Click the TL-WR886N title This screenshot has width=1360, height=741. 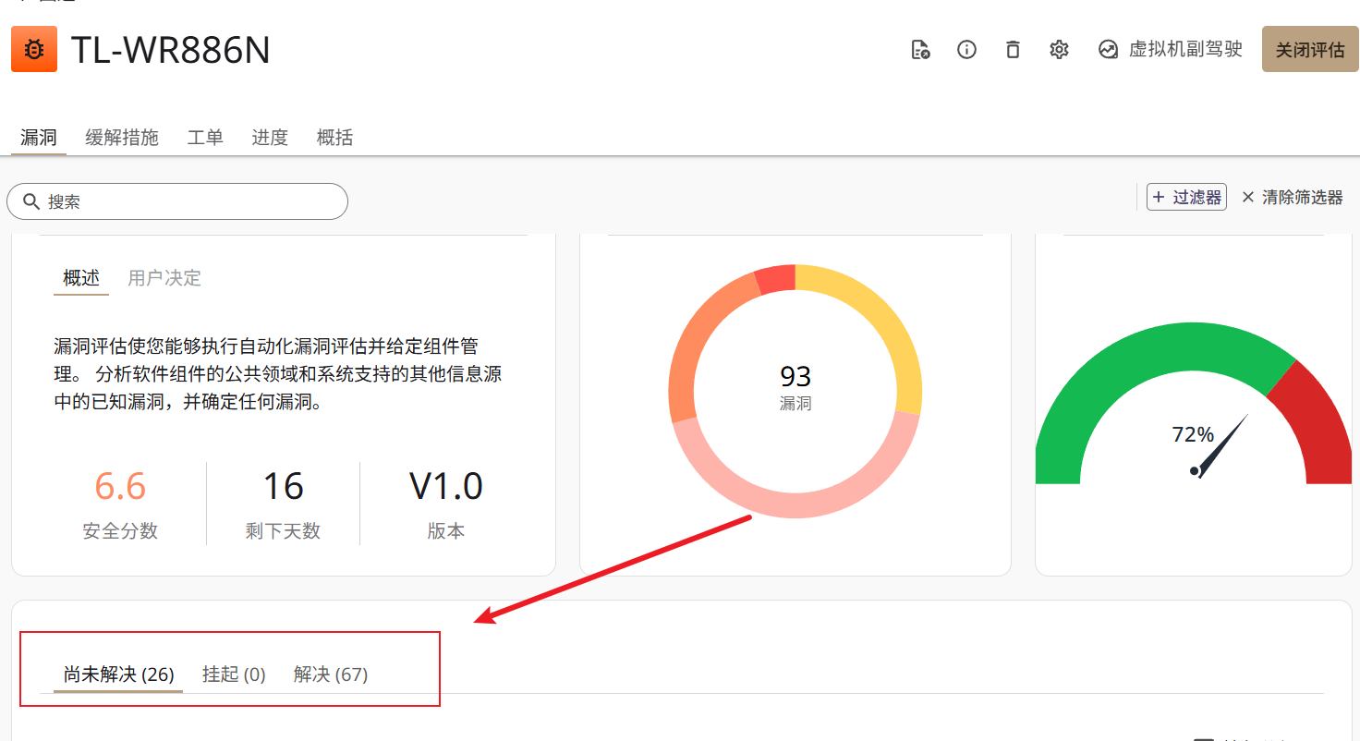point(171,50)
